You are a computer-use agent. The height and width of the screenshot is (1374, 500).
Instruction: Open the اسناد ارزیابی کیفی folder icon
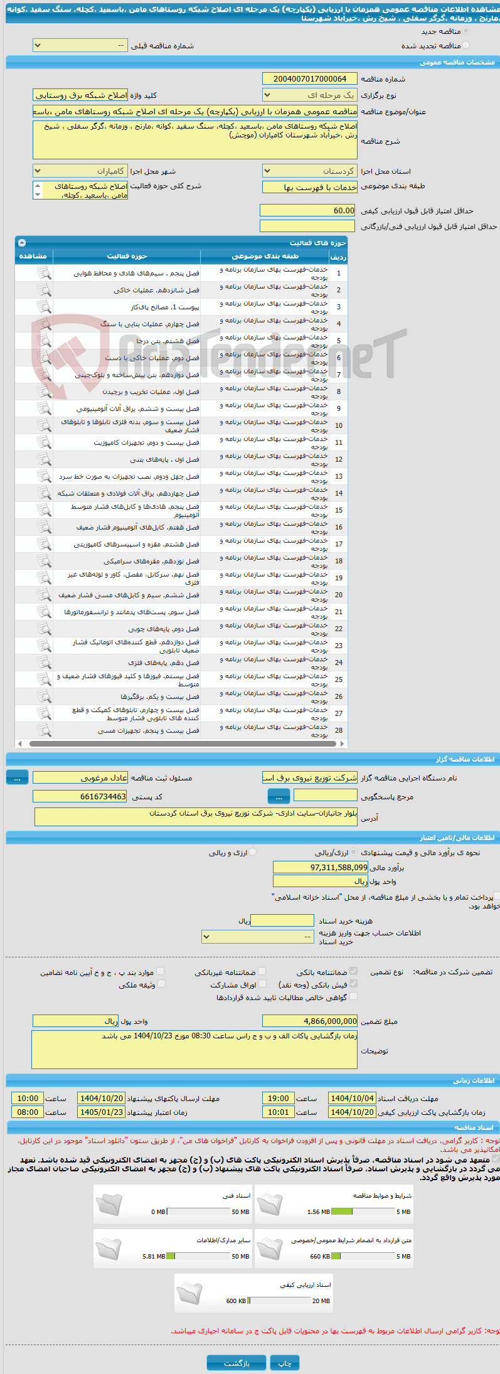(x=189, y=1294)
